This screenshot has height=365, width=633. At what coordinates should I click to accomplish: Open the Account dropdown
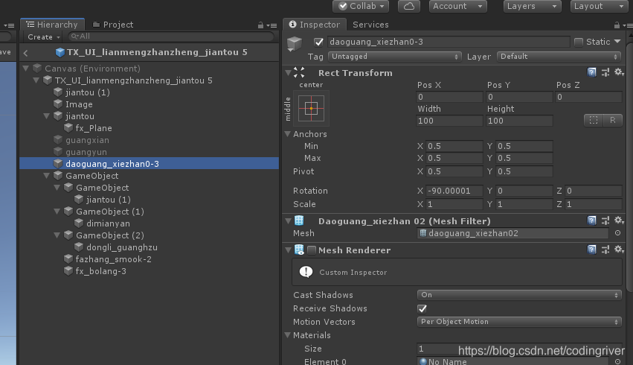coord(457,6)
